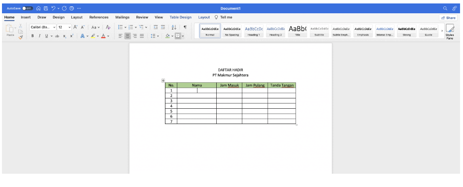Switch to the Insert tab

pyautogui.click(x=26, y=17)
